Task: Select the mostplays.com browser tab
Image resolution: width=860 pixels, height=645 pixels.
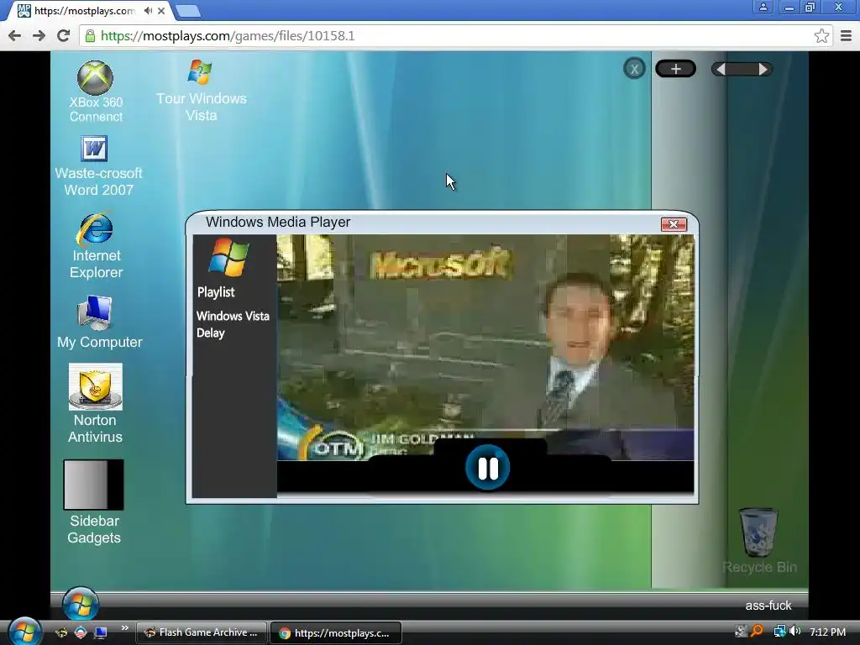Action: [85, 10]
